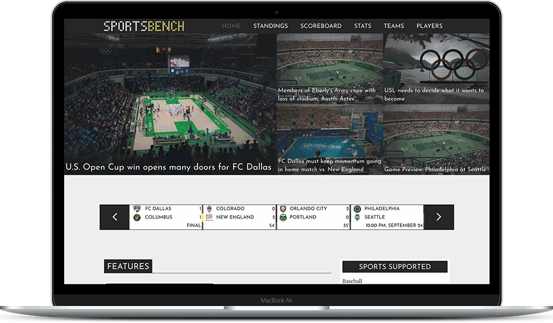Open the Teams page
The width and height of the screenshot is (553, 323).
tap(394, 26)
